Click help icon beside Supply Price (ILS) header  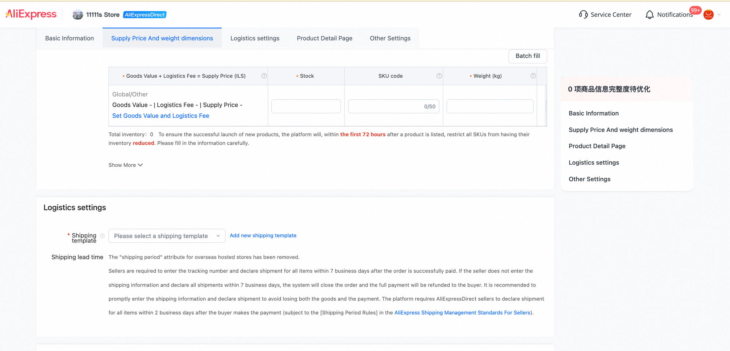[x=264, y=76]
